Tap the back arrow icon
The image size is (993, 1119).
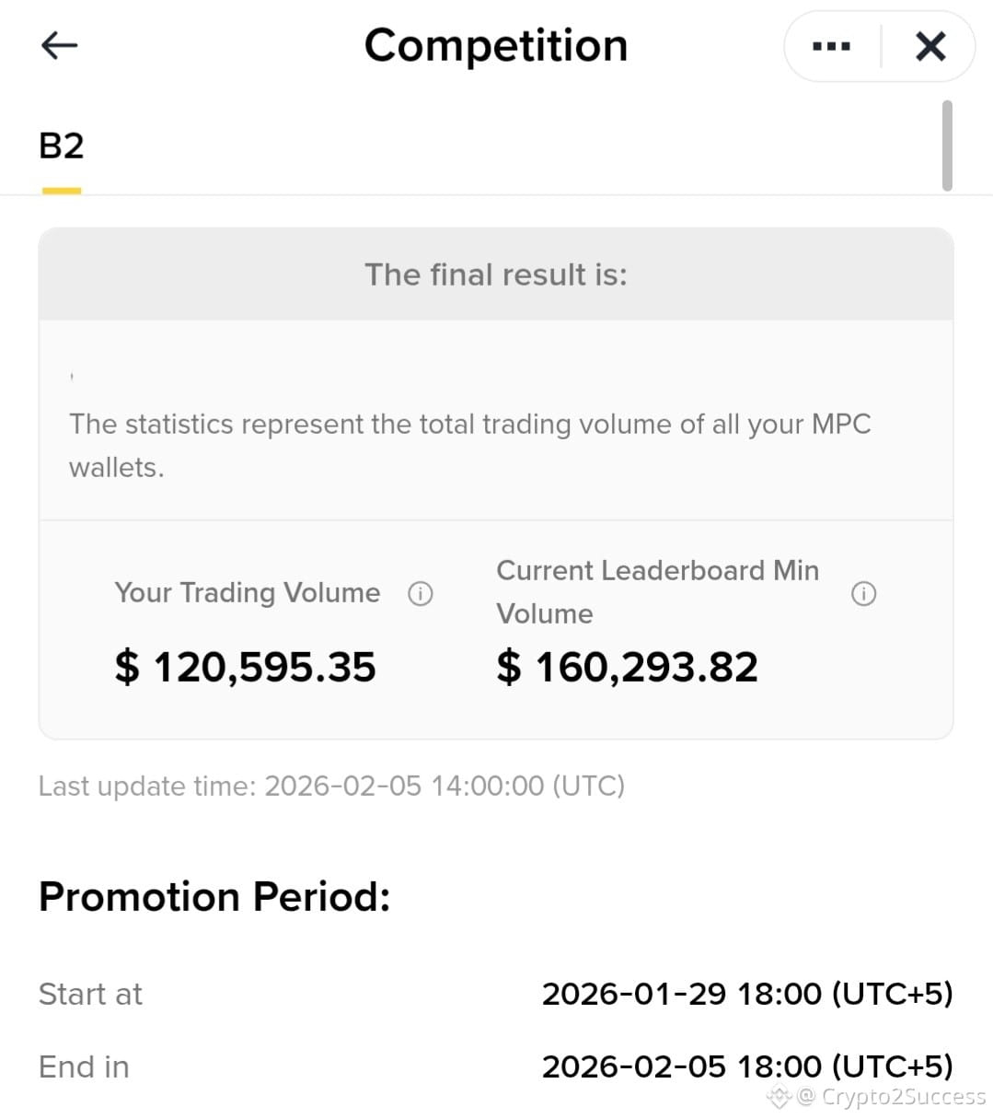(x=60, y=45)
